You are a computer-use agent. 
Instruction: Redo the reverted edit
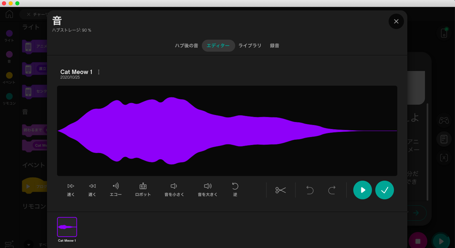pos(332,190)
